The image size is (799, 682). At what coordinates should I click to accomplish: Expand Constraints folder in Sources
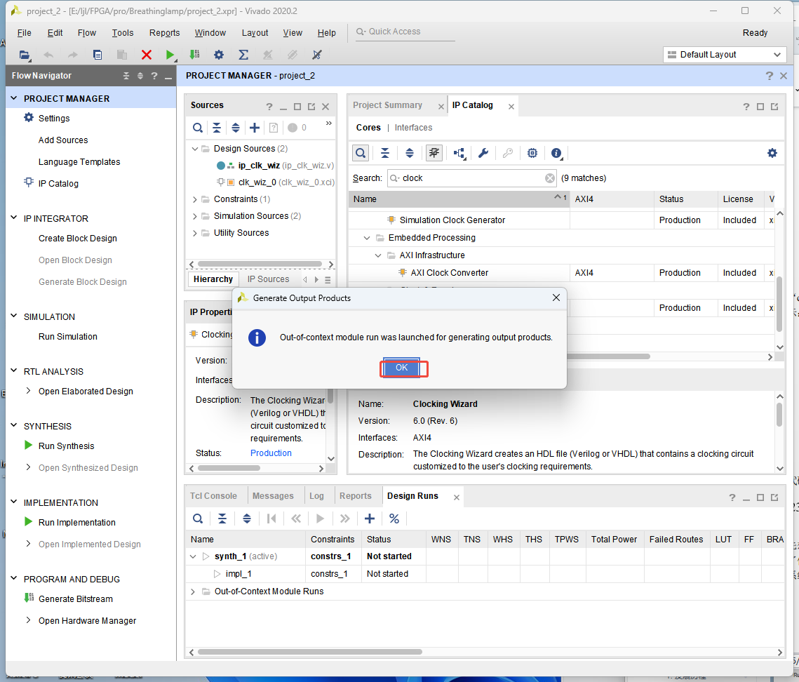click(x=194, y=199)
